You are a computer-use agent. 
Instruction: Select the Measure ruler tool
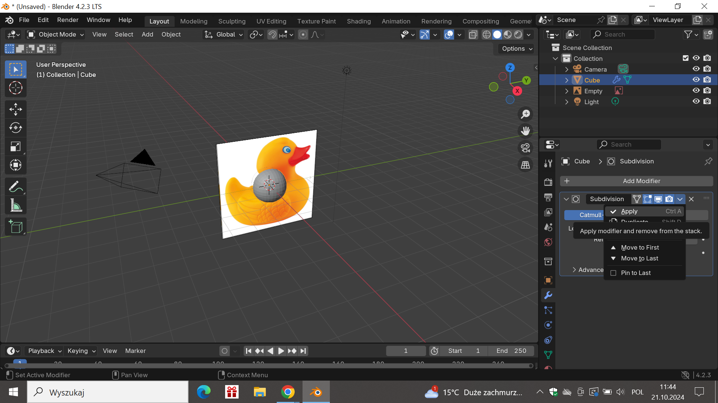16,205
